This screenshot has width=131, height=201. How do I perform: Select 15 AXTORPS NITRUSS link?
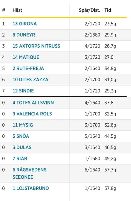point(36,46)
